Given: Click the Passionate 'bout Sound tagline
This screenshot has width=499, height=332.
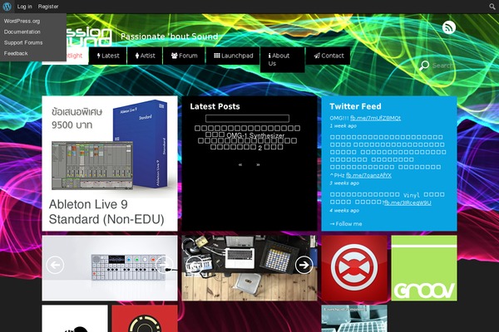Looking at the screenshot, I should 170,37.
